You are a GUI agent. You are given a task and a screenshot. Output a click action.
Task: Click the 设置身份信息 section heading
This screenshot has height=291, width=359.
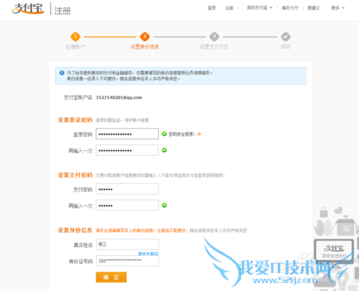75,230
